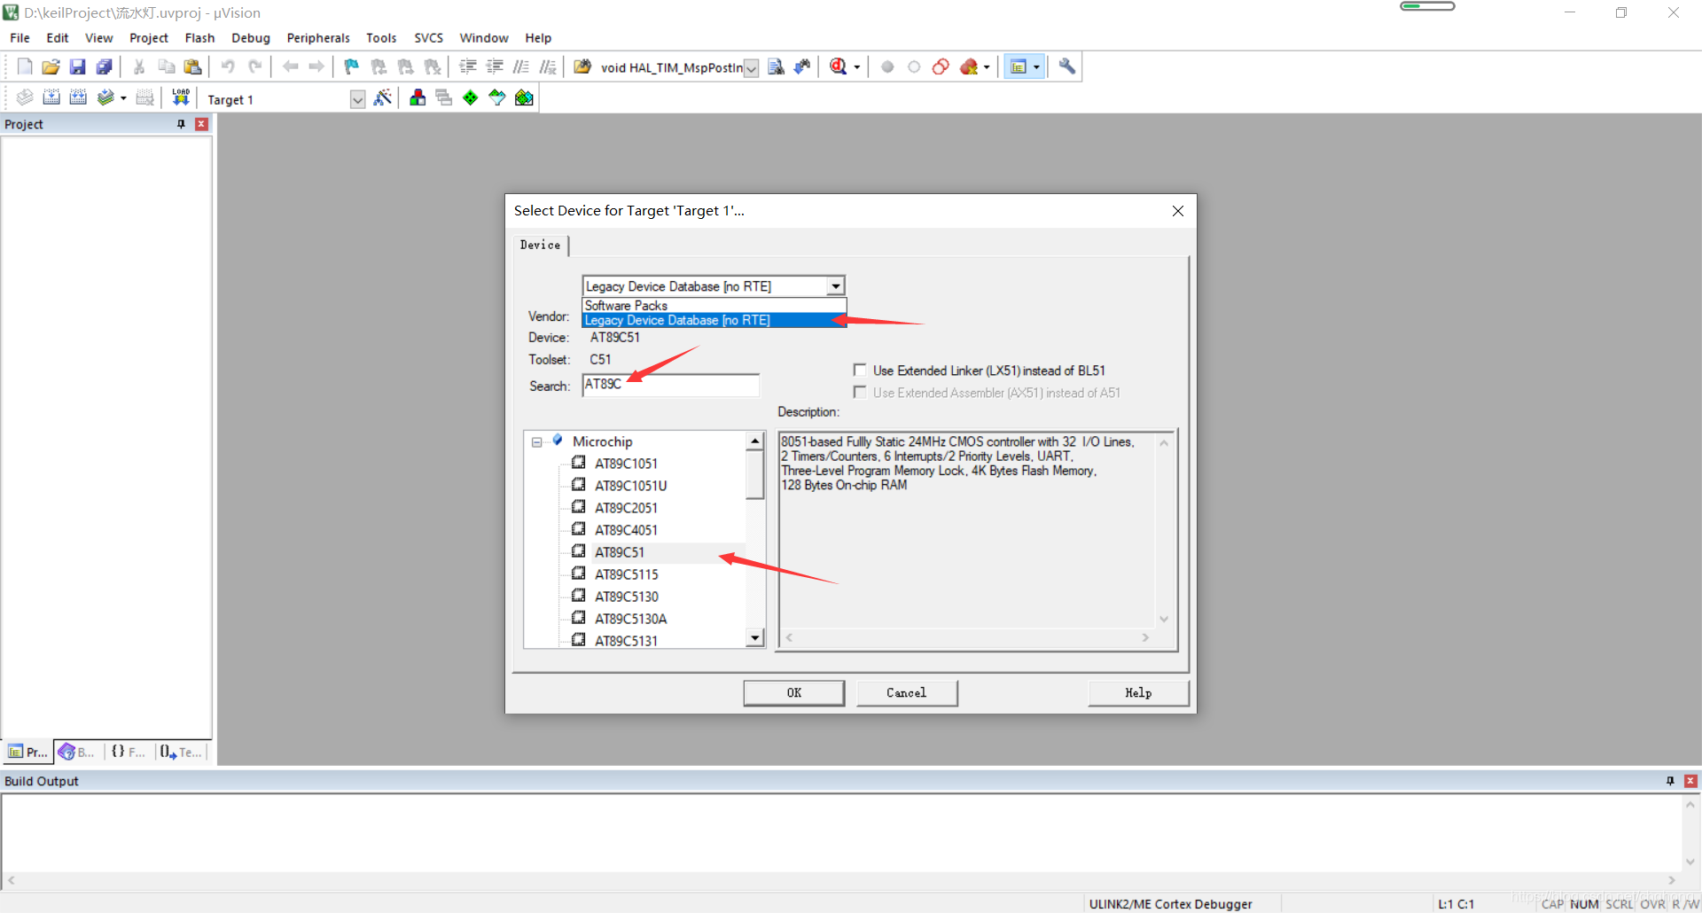Close the Select Device dialog with X
This screenshot has width=1702, height=913.
[x=1177, y=211]
